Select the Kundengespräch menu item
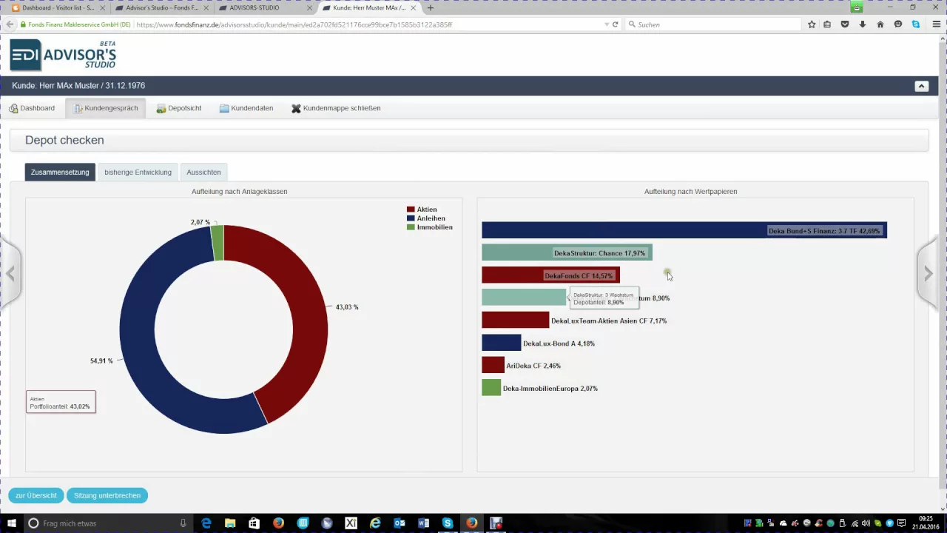This screenshot has width=947, height=533. 106,108
